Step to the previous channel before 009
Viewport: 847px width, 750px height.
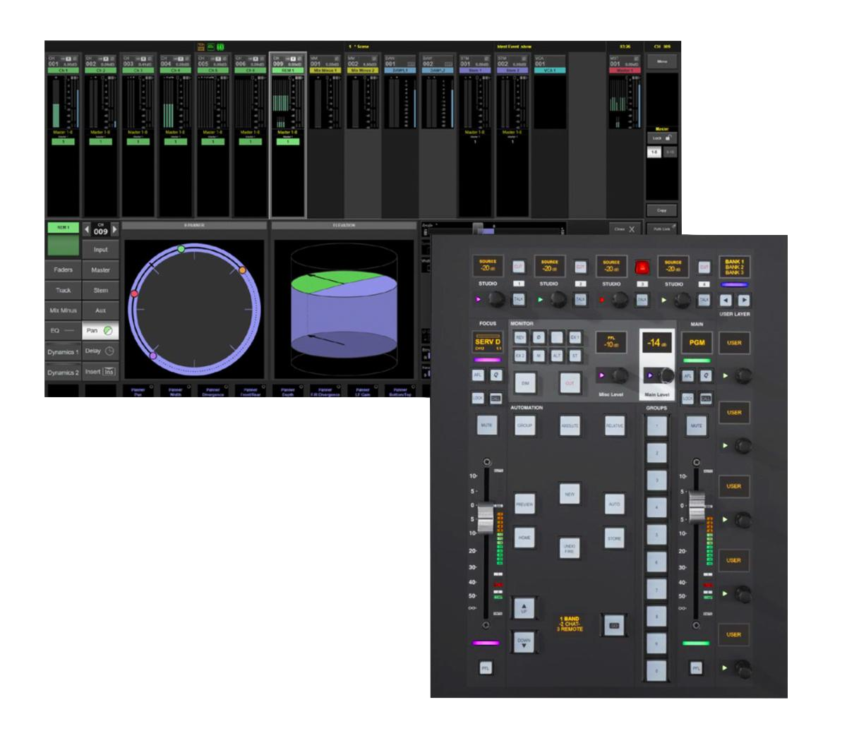pyautogui.click(x=86, y=231)
